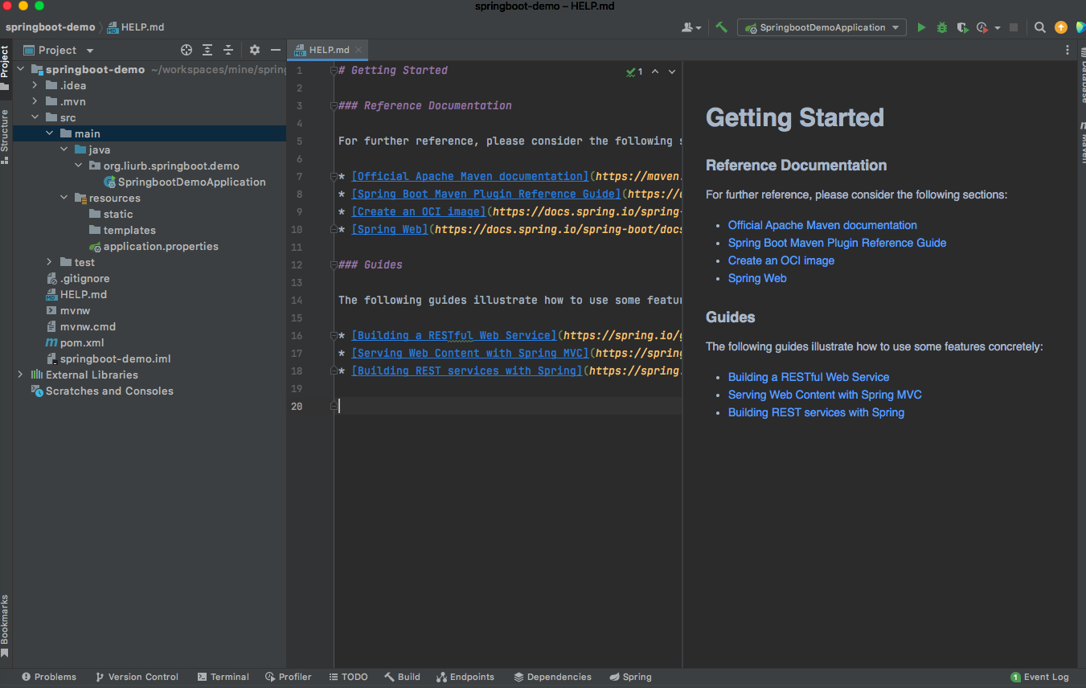
Task: Collapse the src folder
Action: point(35,117)
